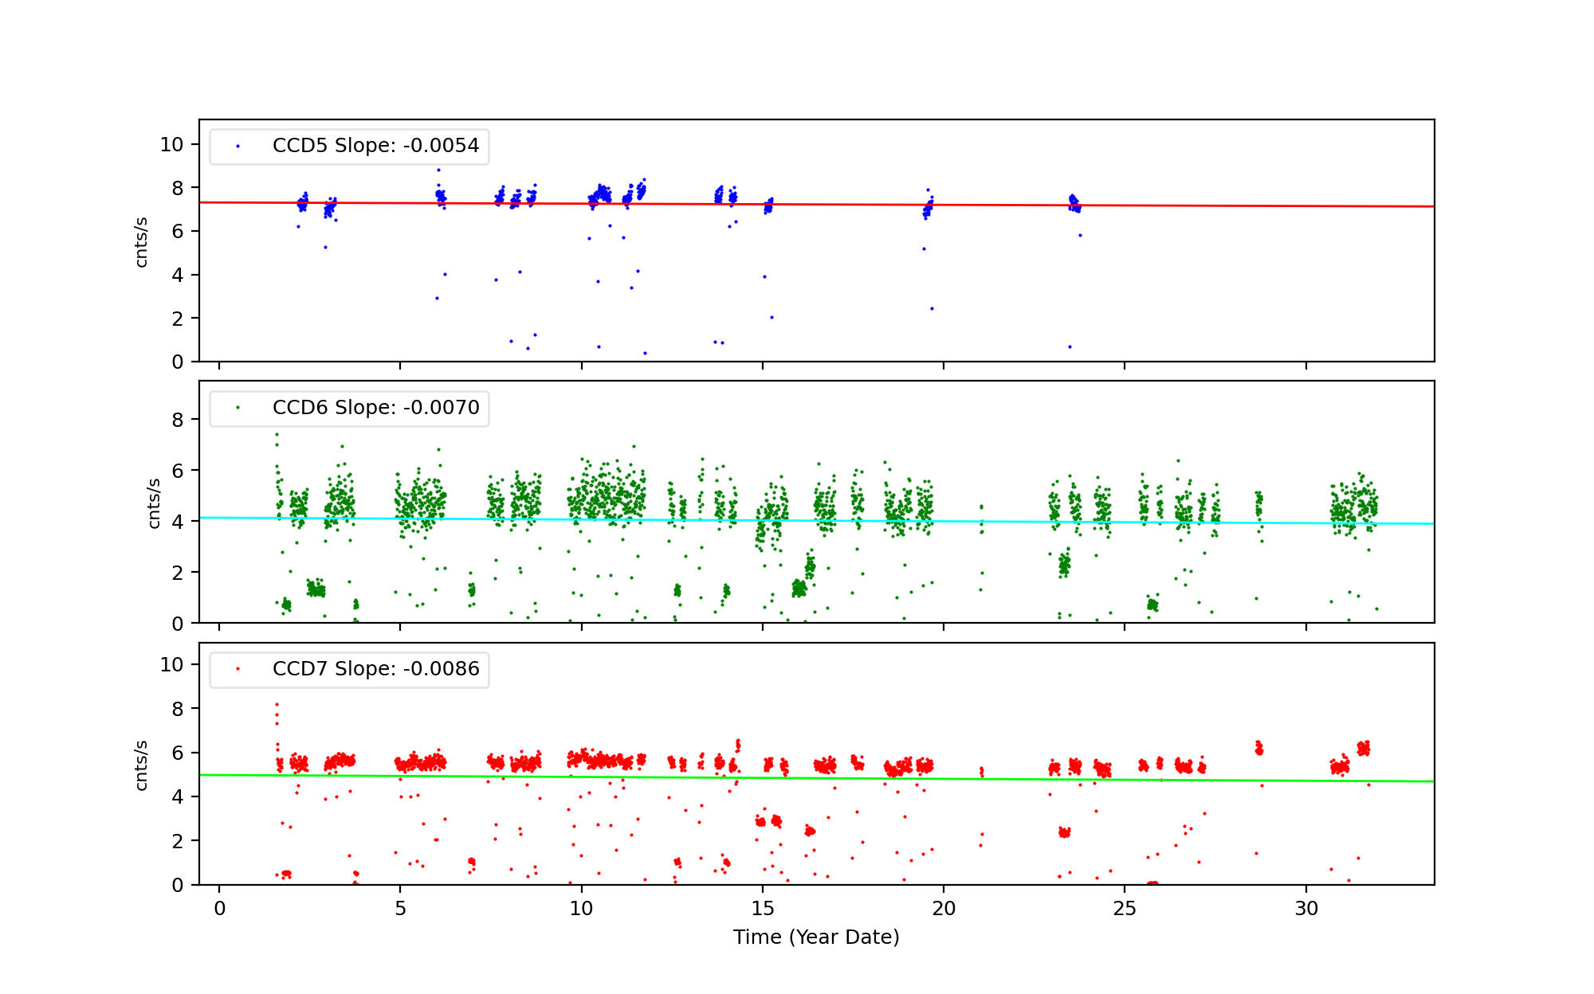This screenshot has width=1594, height=994.
Task: Click the y-axis tick 8 in middle plot
Action: tap(177, 420)
